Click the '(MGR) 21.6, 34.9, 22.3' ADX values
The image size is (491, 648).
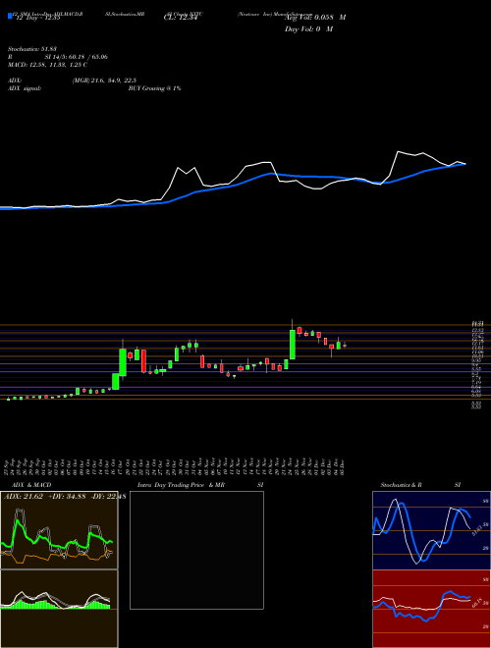click(104, 81)
